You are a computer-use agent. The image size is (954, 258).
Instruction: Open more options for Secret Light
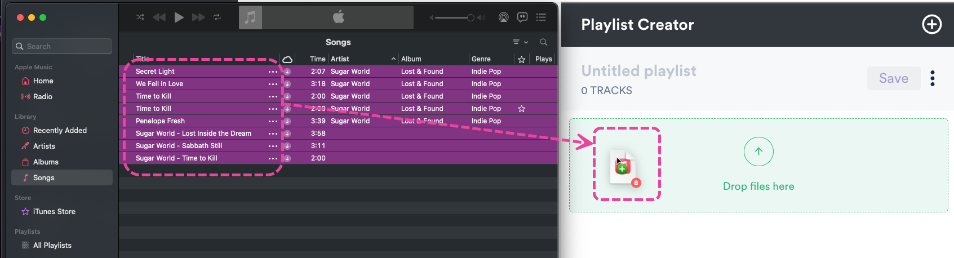273,72
